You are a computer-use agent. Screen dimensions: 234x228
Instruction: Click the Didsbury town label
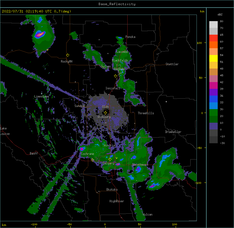click(x=104, y=117)
